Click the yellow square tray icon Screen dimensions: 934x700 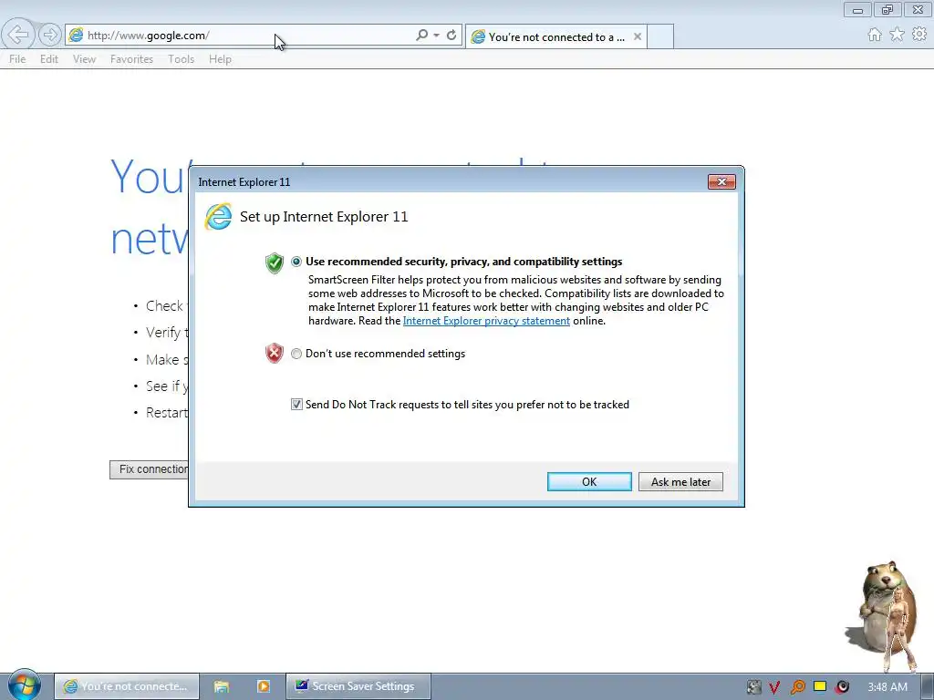pos(820,687)
